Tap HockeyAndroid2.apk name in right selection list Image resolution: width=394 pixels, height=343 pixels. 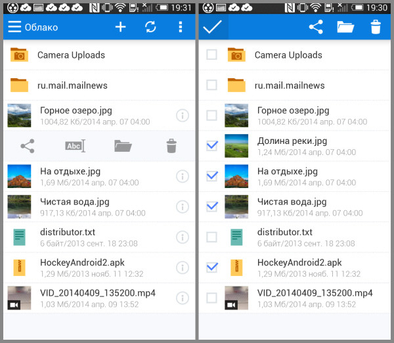coord(299,263)
